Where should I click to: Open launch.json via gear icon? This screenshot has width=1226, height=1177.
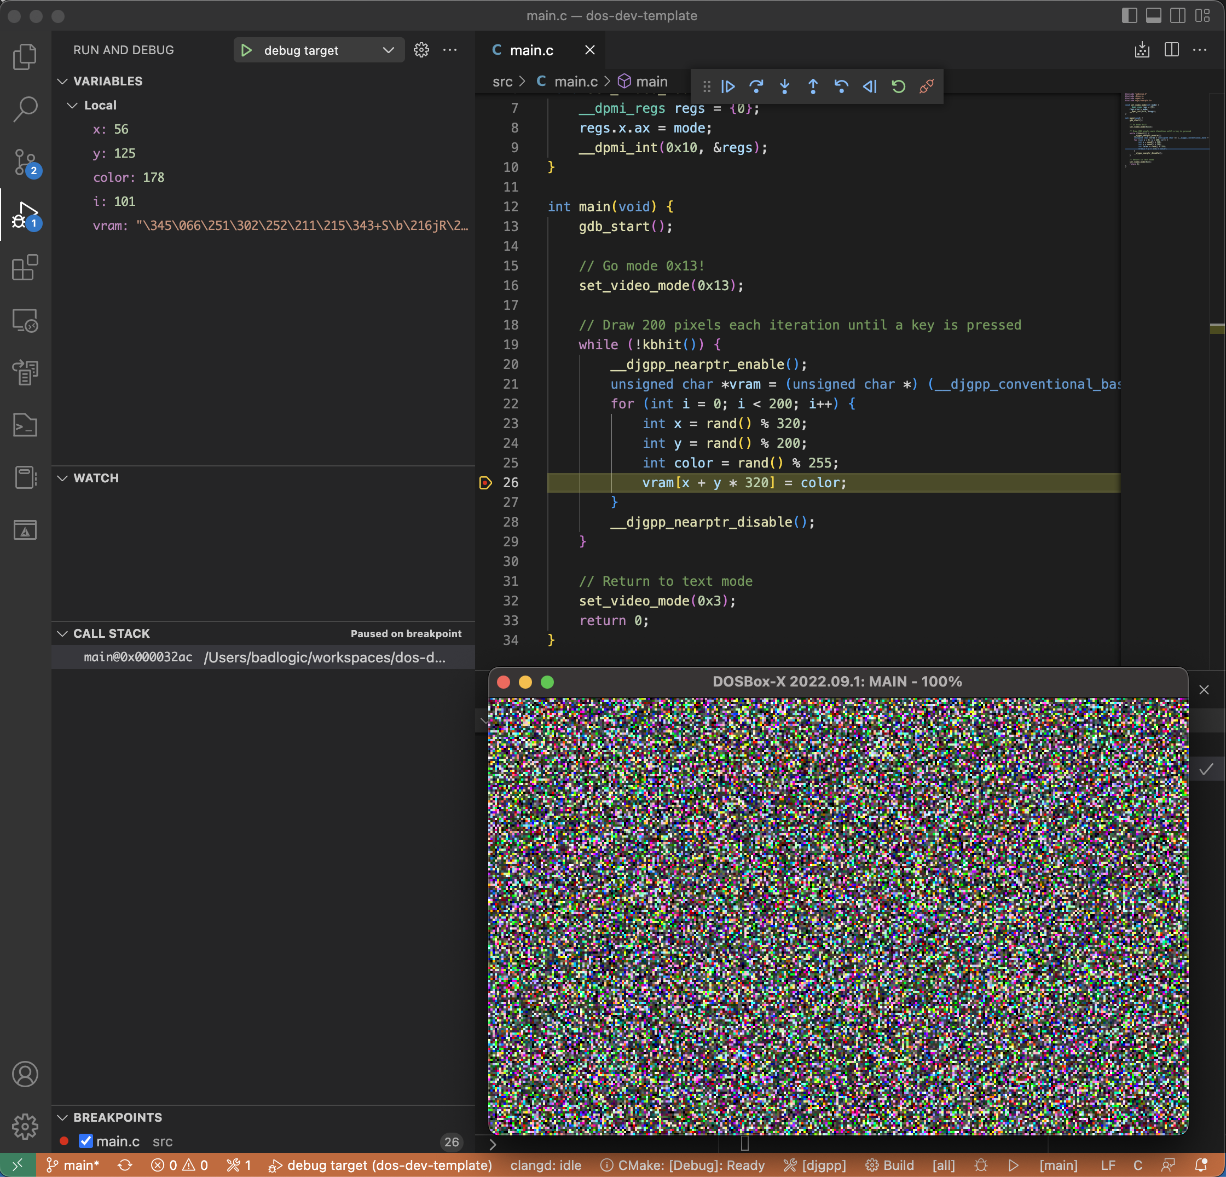[421, 50]
